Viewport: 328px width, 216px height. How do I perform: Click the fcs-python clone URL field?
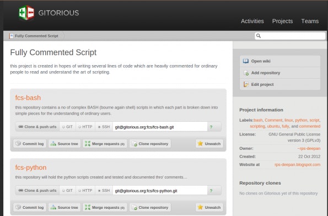point(160,191)
